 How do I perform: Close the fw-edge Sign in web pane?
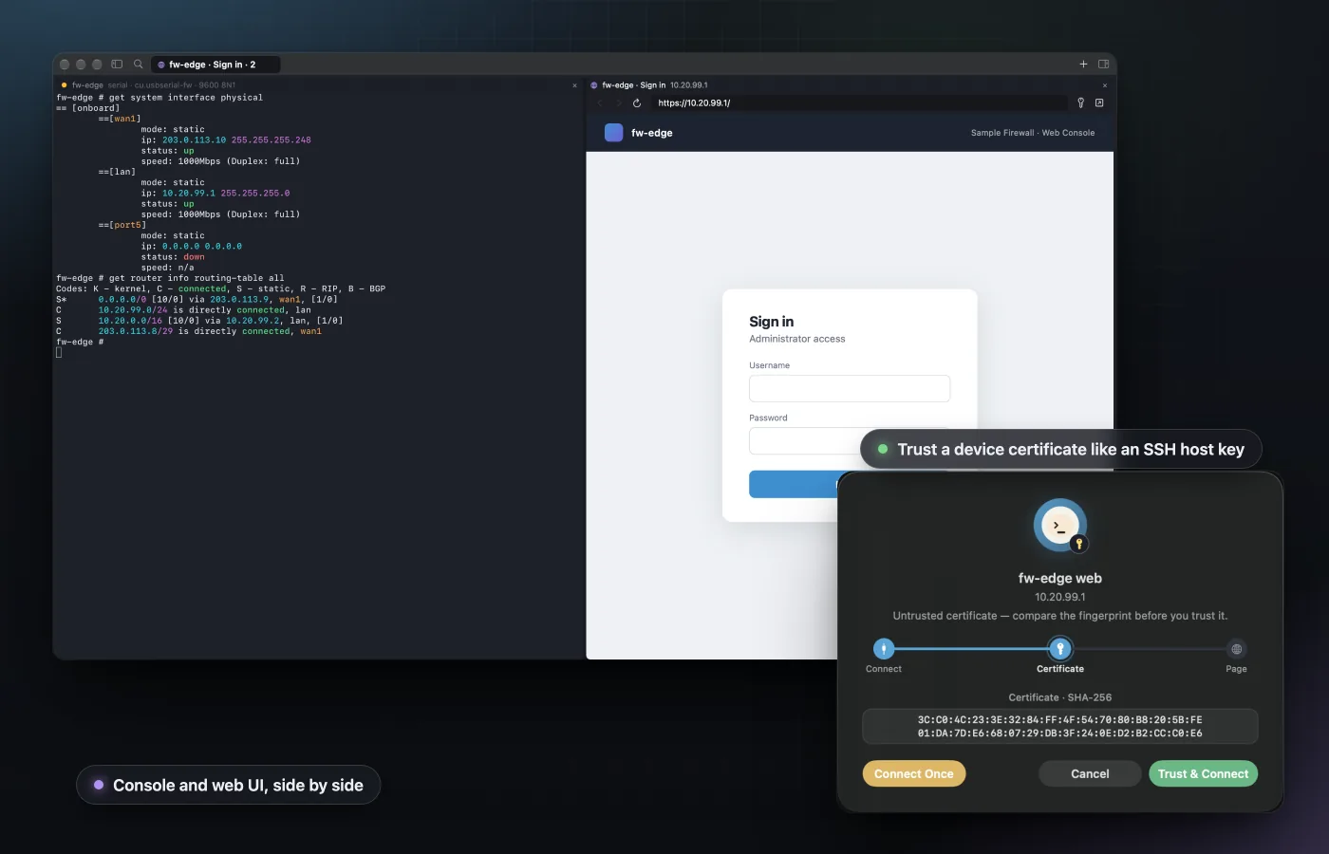[1105, 85]
